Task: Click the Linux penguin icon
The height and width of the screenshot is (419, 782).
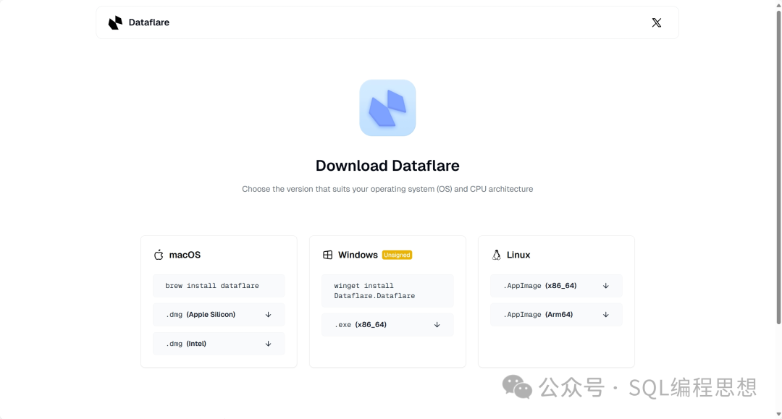Action: coord(497,255)
